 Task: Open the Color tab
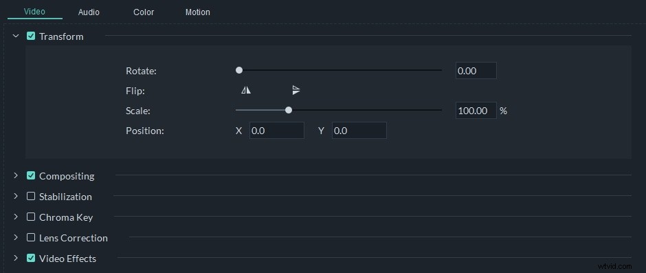[x=144, y=12]
